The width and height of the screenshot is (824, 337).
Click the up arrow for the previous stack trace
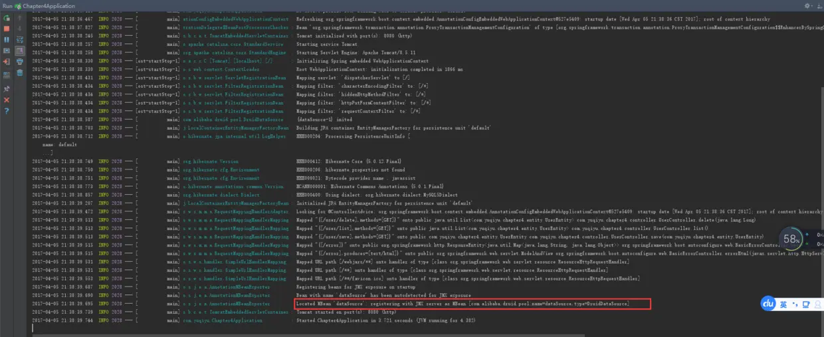pos(19,18)
